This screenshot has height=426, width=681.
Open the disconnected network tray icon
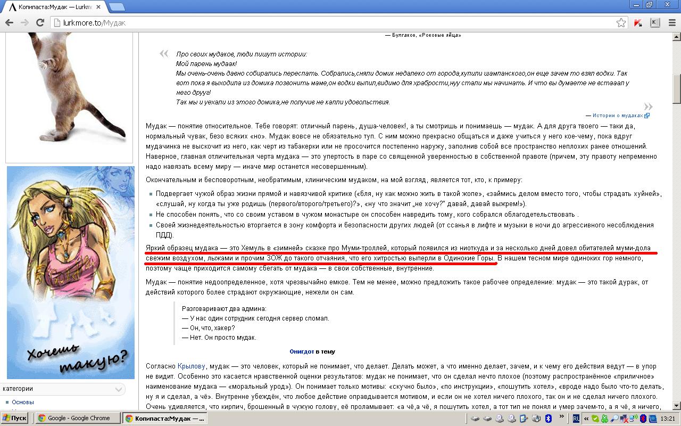point(624,419)
